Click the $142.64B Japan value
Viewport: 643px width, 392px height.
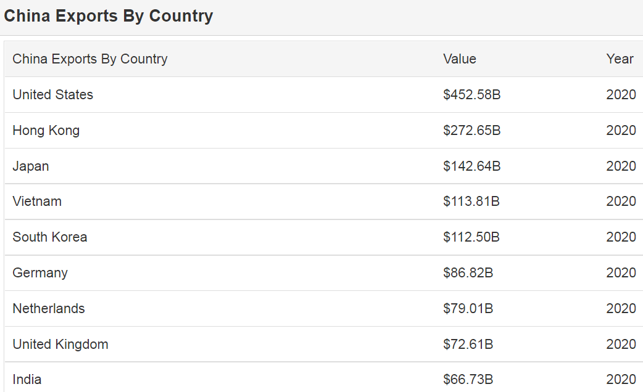tap(472, 166)
